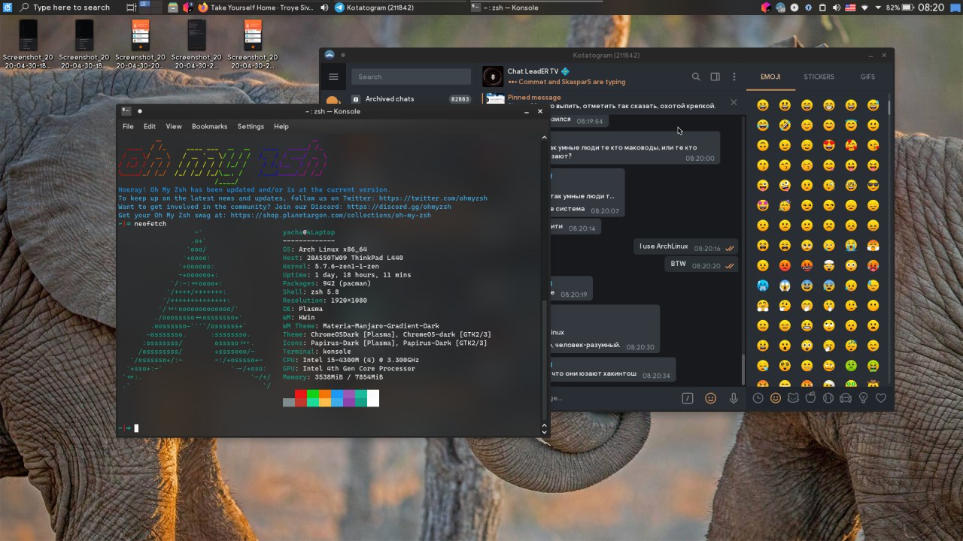
Task: Click Konsole scrollbar down arrow
Action: [x=545, y=431]
